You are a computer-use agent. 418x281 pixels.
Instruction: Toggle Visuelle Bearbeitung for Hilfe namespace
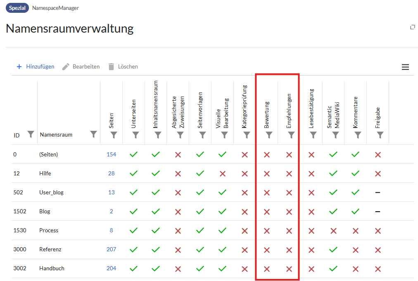(223, 173)
